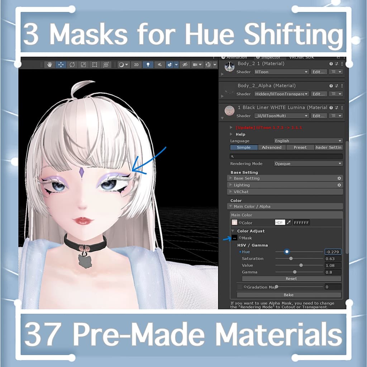Select the Shader Setting tab
The width and height of the screenshot is (367, 367).
(328, 147)
